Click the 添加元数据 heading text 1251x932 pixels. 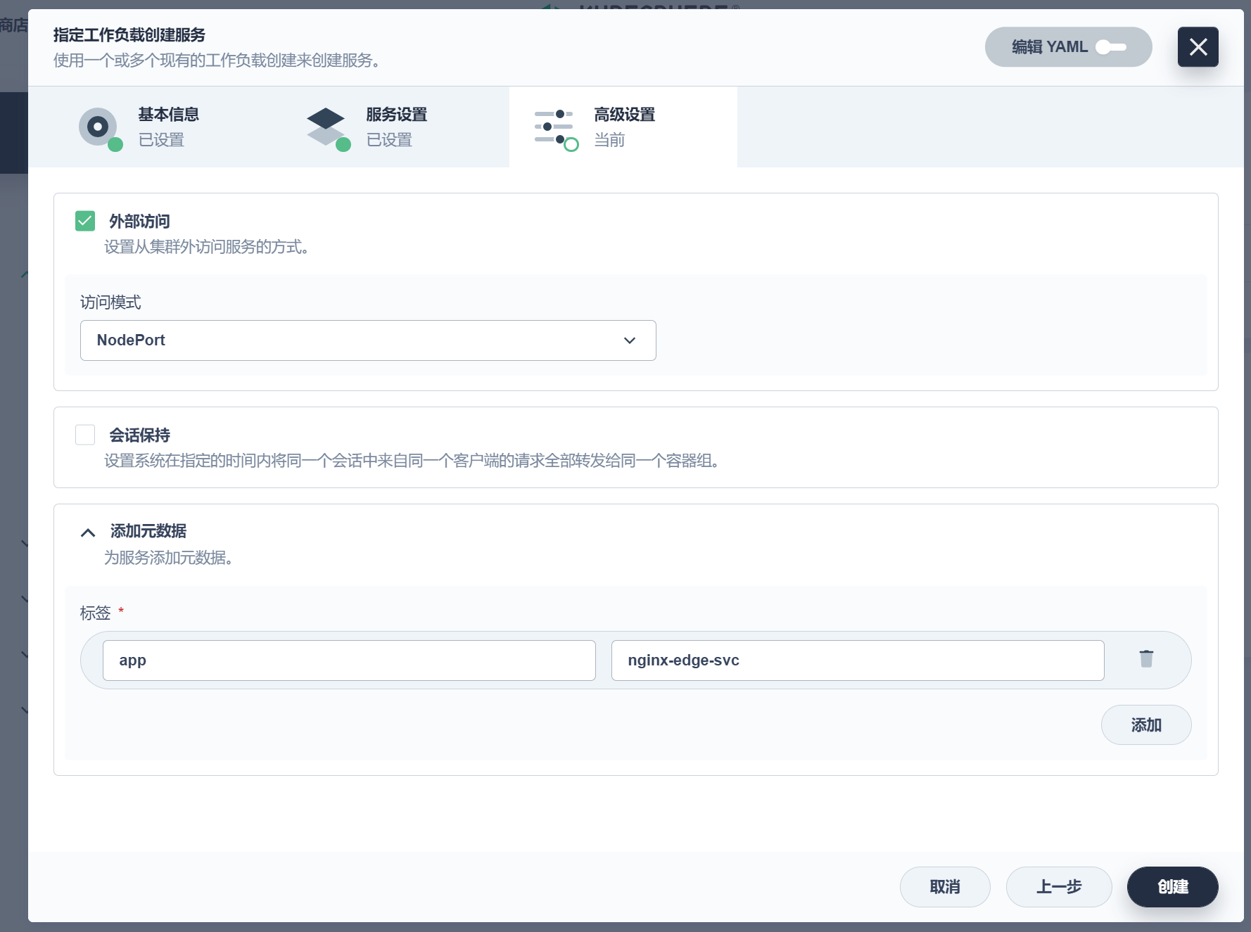click(148, 531)
